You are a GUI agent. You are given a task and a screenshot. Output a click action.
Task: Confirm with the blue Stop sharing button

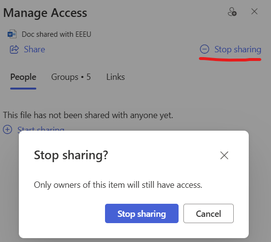coord(142,213)
